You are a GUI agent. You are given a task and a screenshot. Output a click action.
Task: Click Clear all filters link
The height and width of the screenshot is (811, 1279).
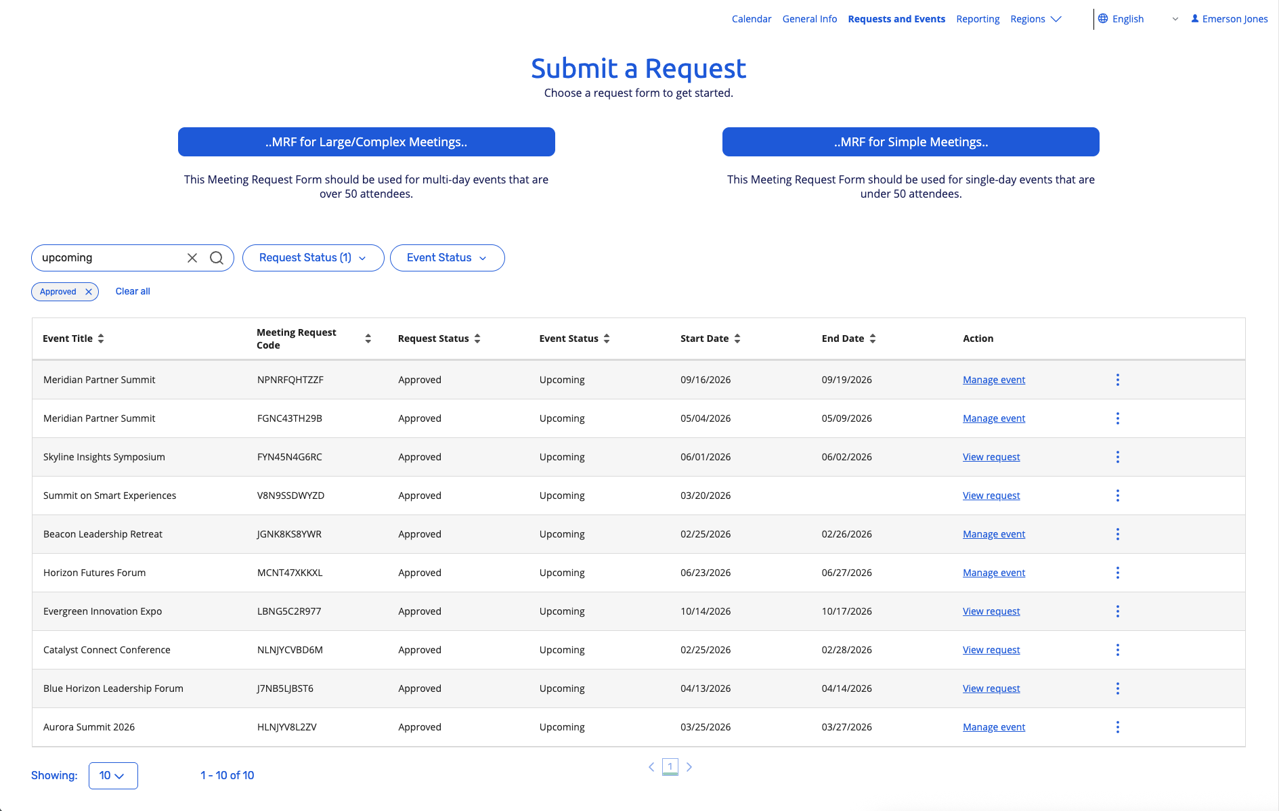[x=133, y=291]
